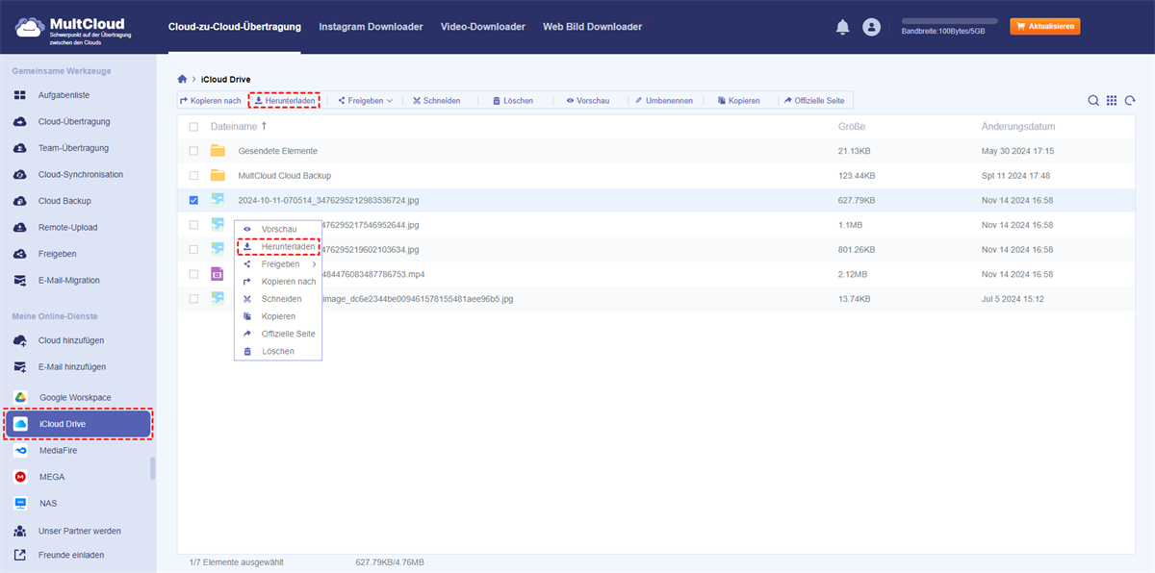Toggle the select-all checkbox beside Dateiname
Image resolution: width=1155 pixels, height=573 pixels.
pyautogui.click(x=194, y=127)
